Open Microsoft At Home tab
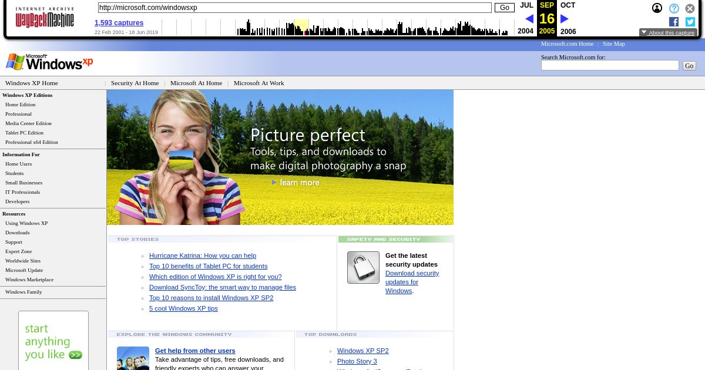 196,83
